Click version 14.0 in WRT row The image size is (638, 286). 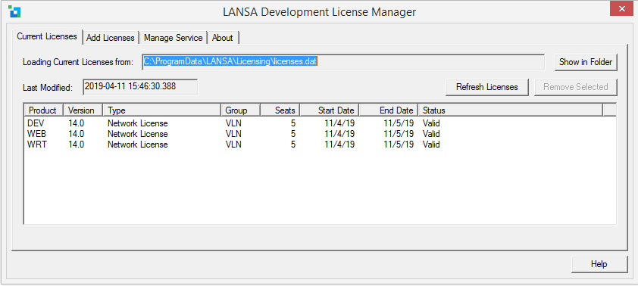(76, 145)
